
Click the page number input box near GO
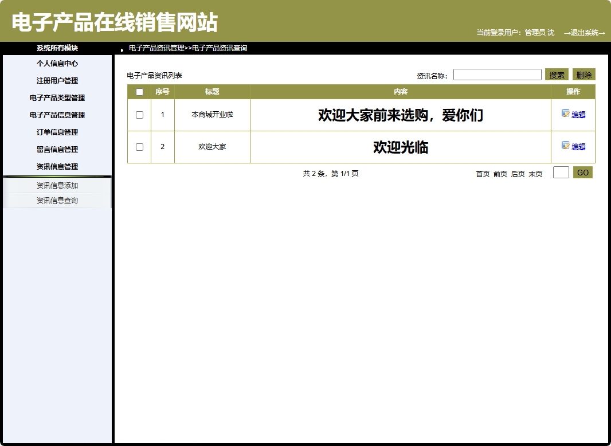click(560, 172)
